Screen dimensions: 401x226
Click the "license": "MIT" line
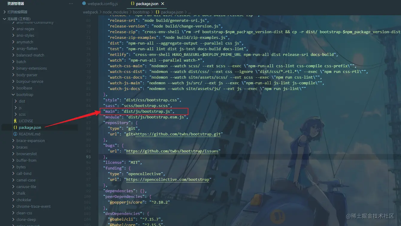(122, 163)
